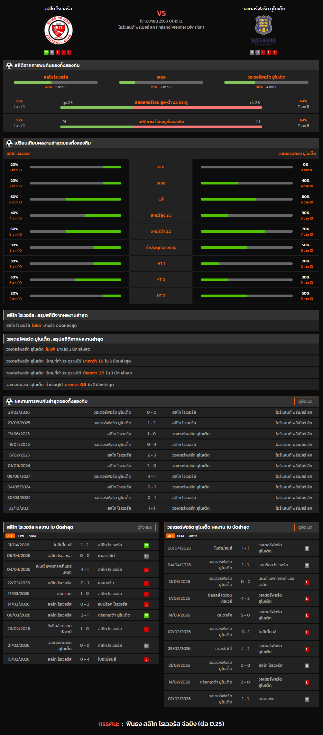This screenshot has width=323, height=735.
Task: Select HOME filter in Waterford United panel
Action: coord(181,536)
